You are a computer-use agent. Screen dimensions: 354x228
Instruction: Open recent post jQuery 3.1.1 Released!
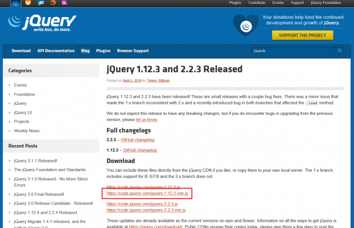tap(35, 161)
